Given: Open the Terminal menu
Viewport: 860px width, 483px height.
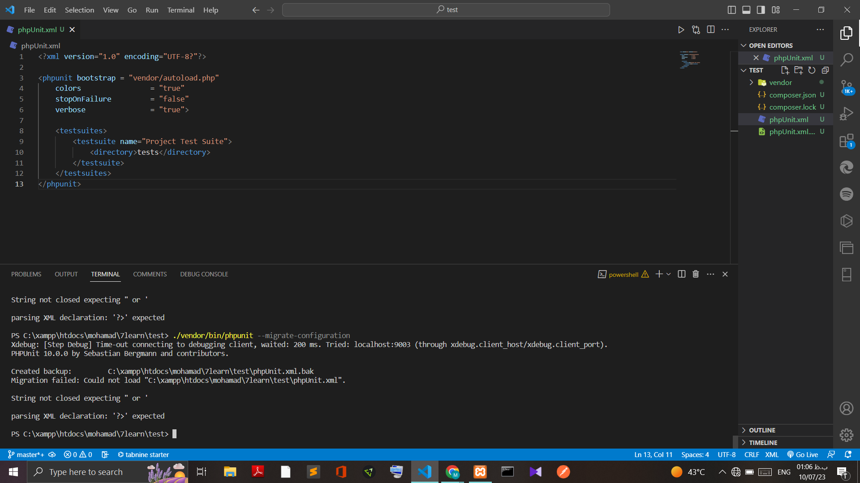Looking at the screenshot, I should point(181,10).
